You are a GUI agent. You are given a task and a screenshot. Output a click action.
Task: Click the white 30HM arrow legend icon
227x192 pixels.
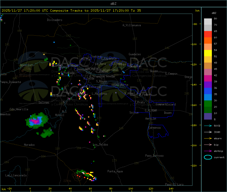click(x=208, y=132)
